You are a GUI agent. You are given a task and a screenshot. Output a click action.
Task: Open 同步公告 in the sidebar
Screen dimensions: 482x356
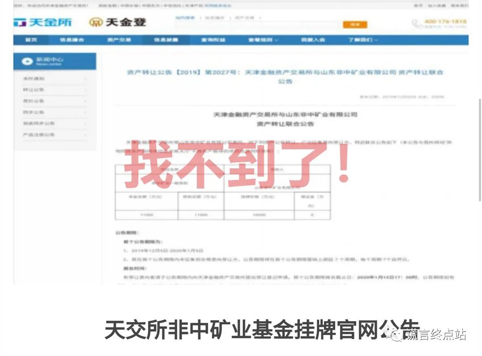[x=33, y=112]
